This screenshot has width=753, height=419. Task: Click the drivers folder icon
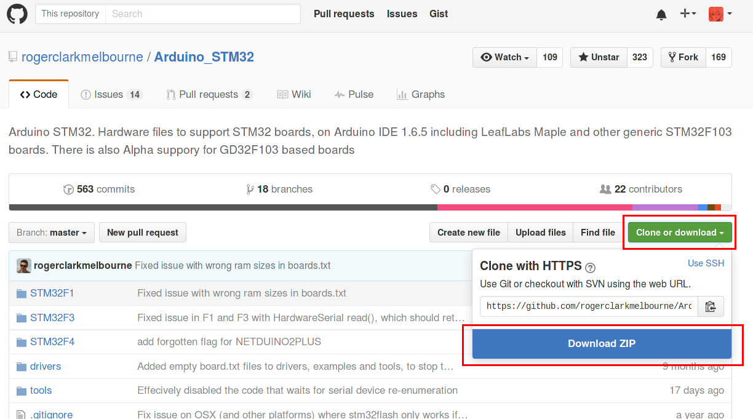pos(22,367)
